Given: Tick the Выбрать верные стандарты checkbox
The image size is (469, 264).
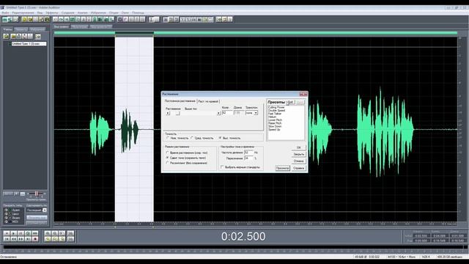Looking at the screenshot, I should pyautogui.click(x=222, y=167).
